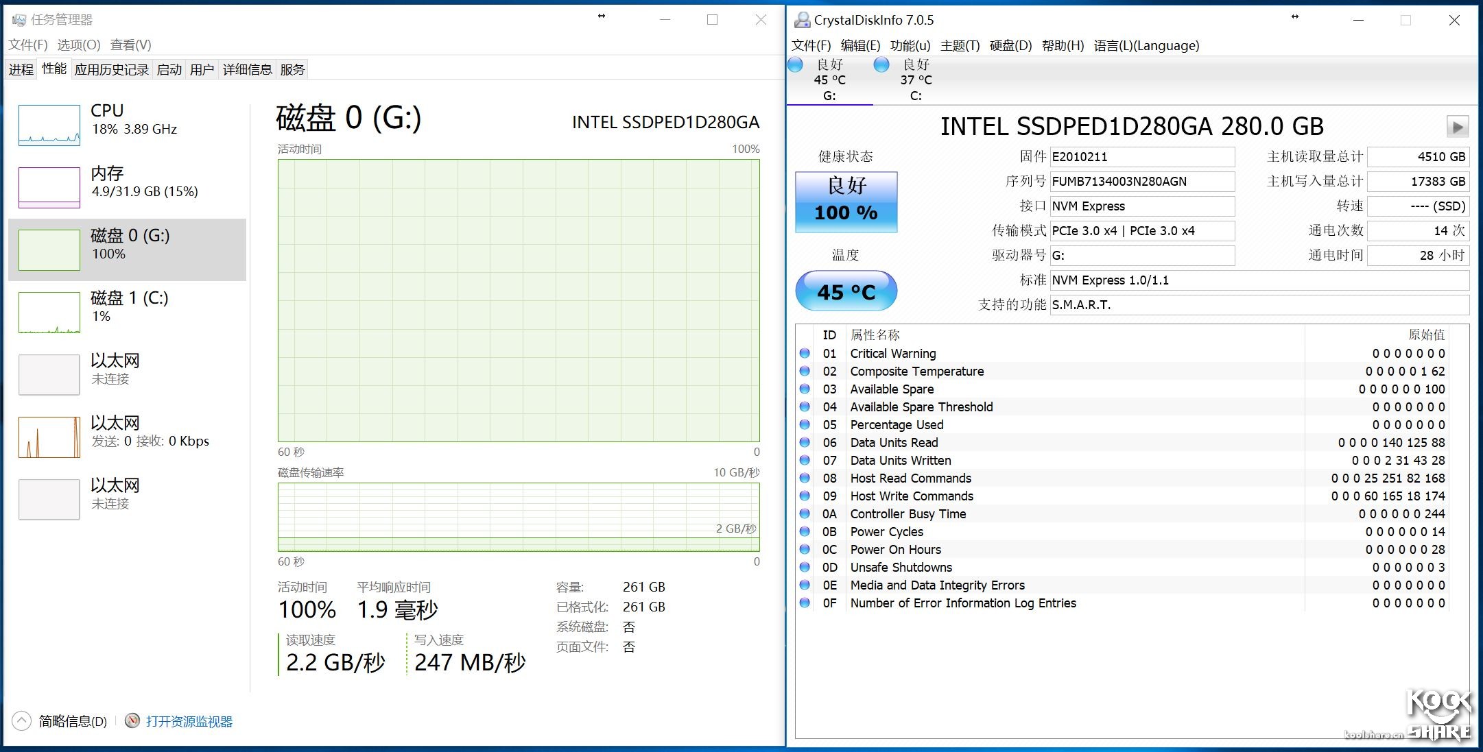
Task: Click the blue 45 °C temperature gauge
Action: 845,291
